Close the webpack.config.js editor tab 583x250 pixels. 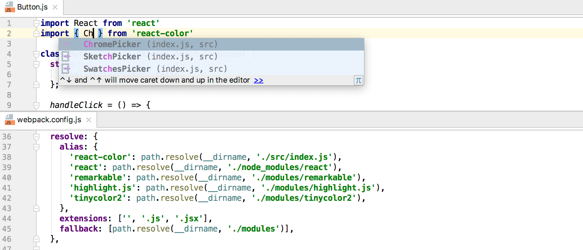(89, 120)
